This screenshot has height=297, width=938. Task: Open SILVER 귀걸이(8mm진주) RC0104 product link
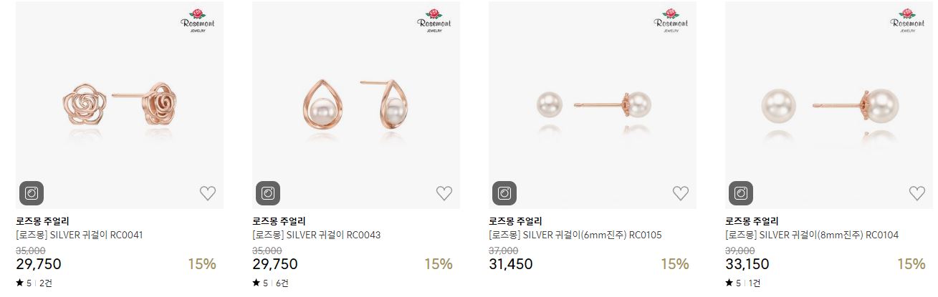pyautogui.click(x=812, y=235)
